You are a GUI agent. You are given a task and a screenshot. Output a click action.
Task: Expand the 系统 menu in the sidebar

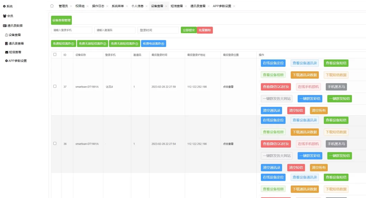[x=8, y=6]
